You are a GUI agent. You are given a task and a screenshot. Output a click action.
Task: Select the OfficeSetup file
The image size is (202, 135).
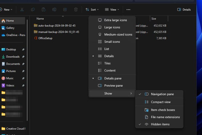[45, 38]
